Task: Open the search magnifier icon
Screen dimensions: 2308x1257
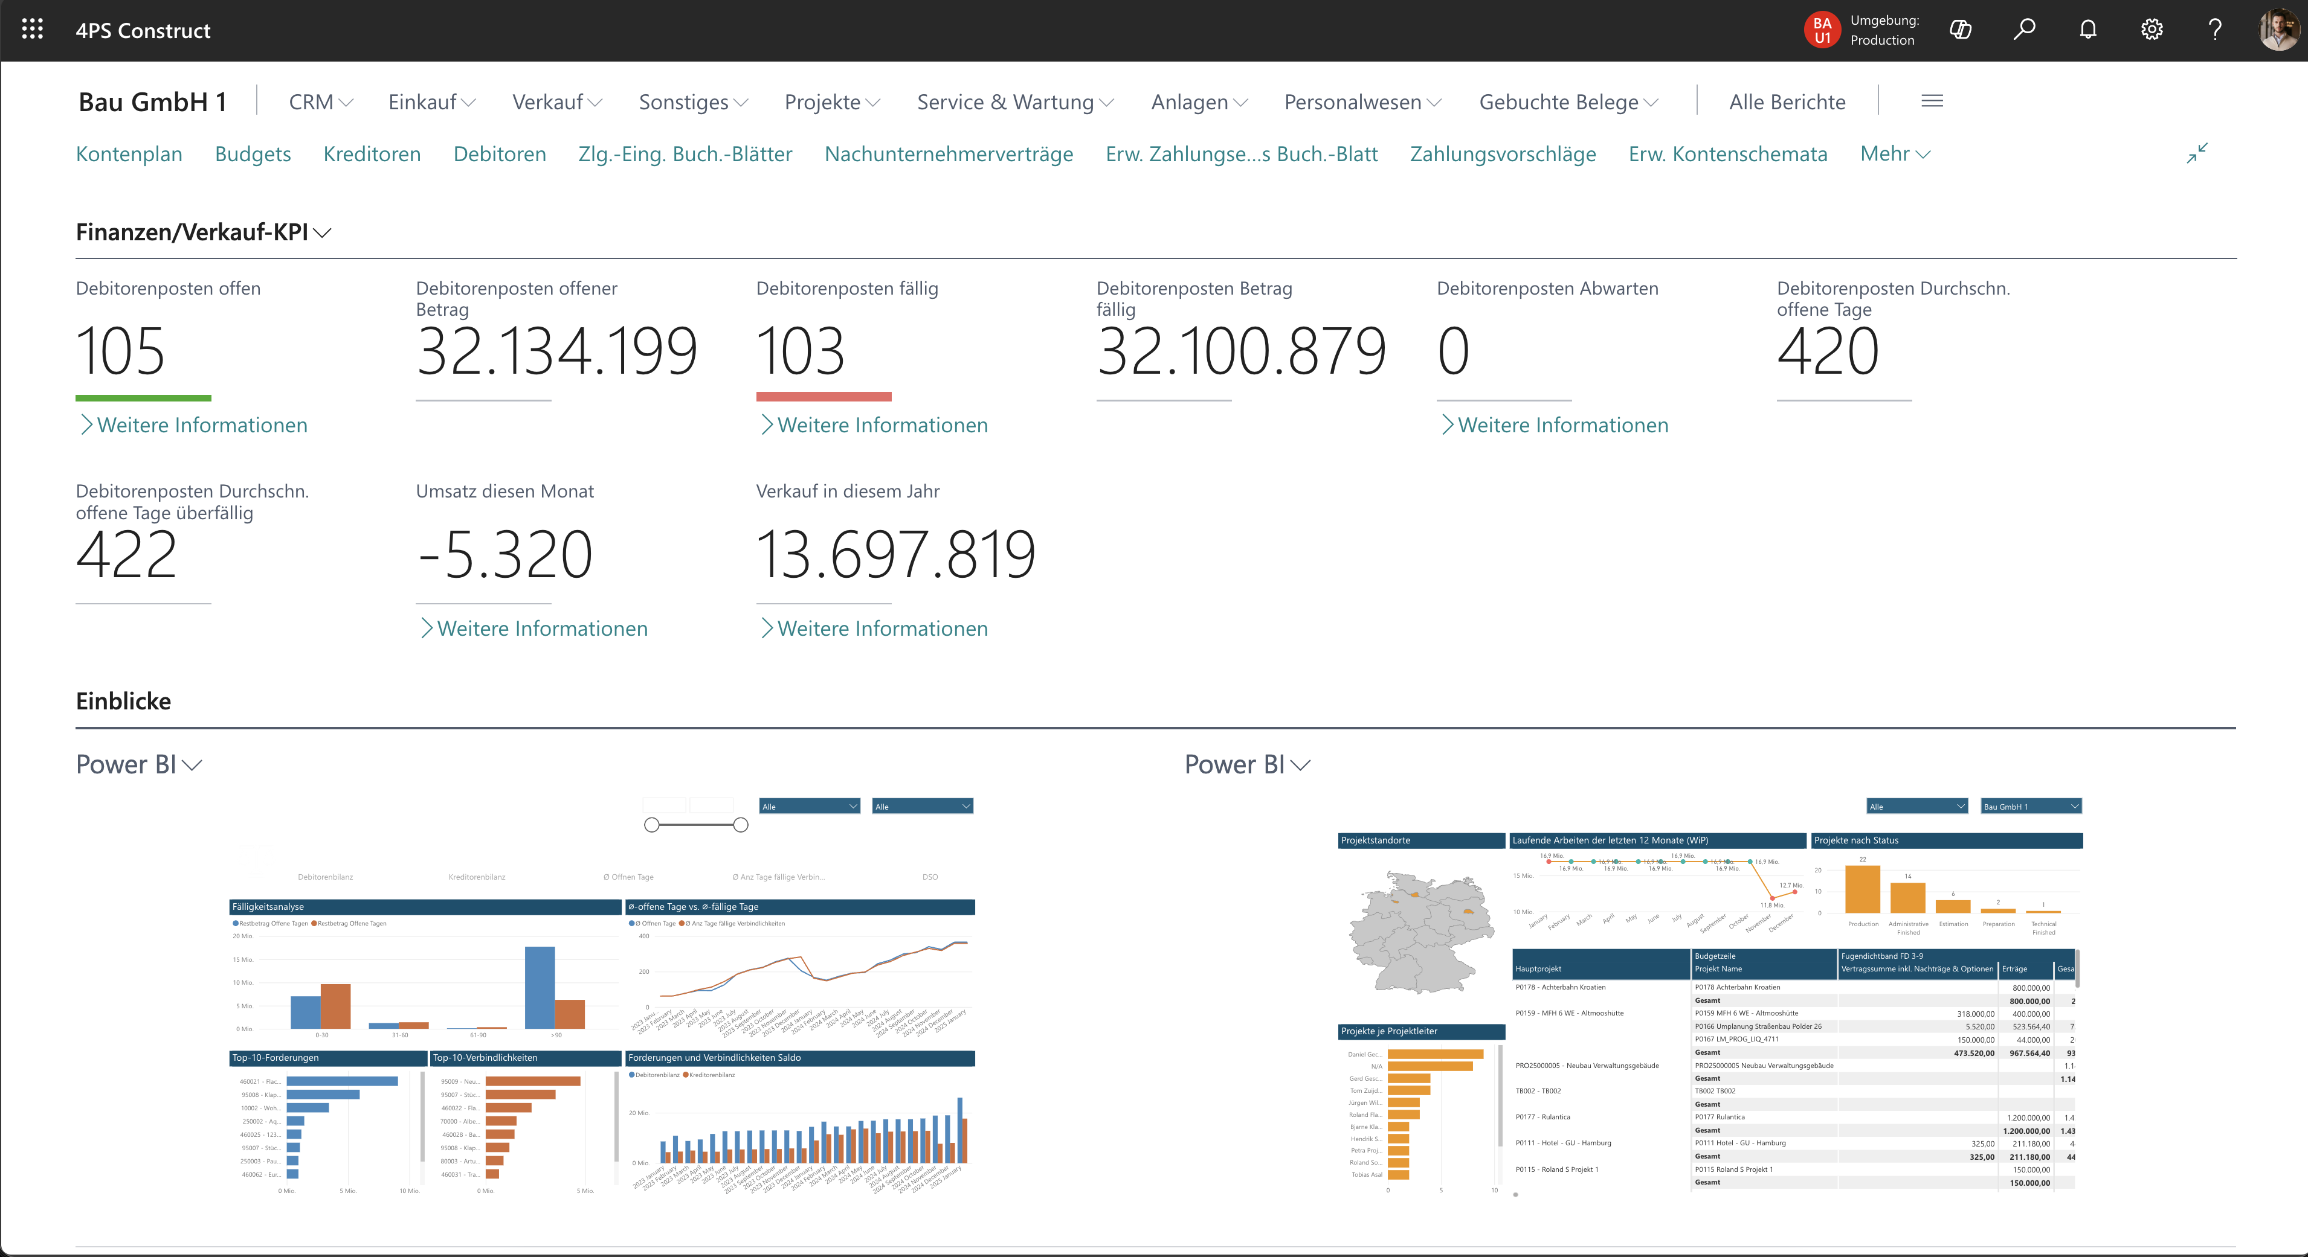Action: point(2024,30)
